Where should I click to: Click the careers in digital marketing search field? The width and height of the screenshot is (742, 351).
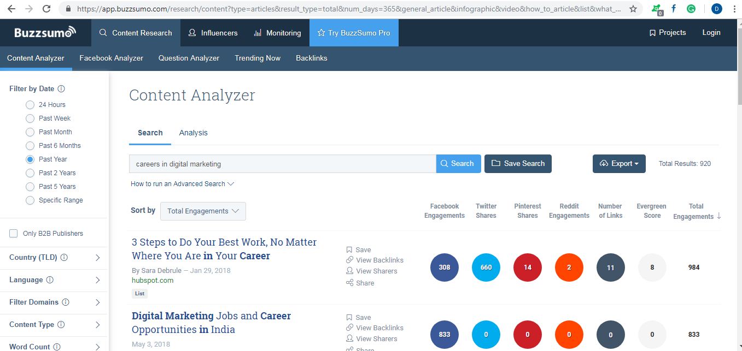[282, 164]
